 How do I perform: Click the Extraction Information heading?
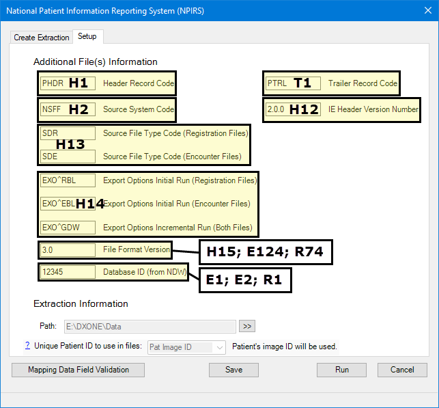pyautogui.click(x=81, y=303)
